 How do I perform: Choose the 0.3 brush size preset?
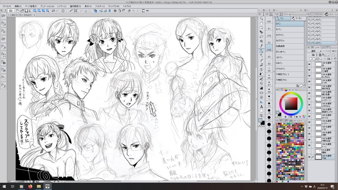click(269, 55)
